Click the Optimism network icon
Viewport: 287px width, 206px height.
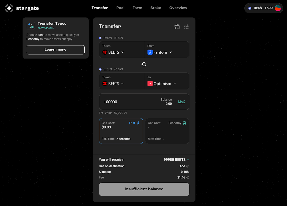(x=150, y=83)
